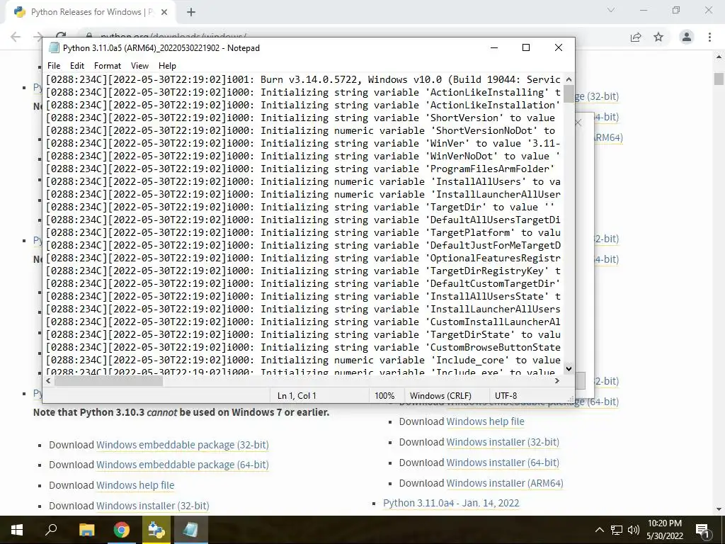This screenshot has width=725, height=544.
Task: Open a new Chrome tab
Action: tap(191, 12)
